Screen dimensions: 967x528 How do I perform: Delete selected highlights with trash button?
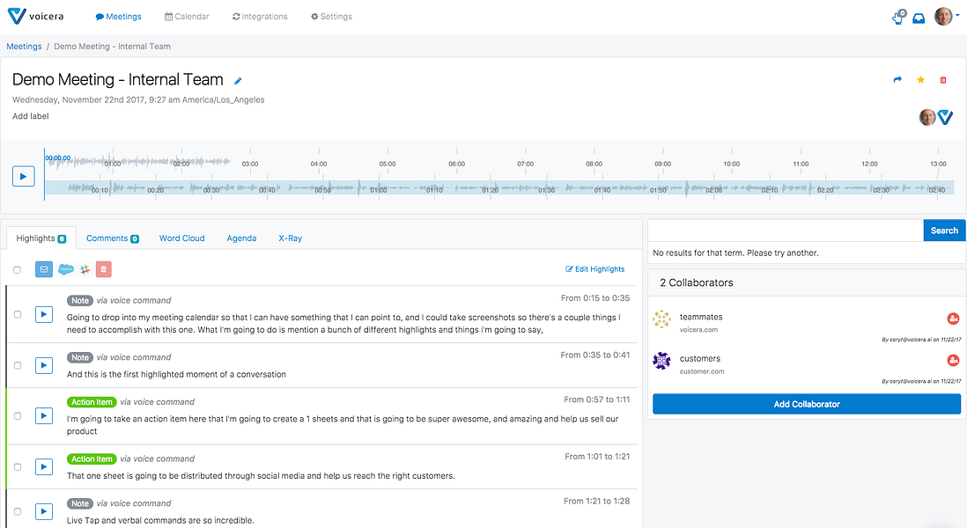point(104,269)
